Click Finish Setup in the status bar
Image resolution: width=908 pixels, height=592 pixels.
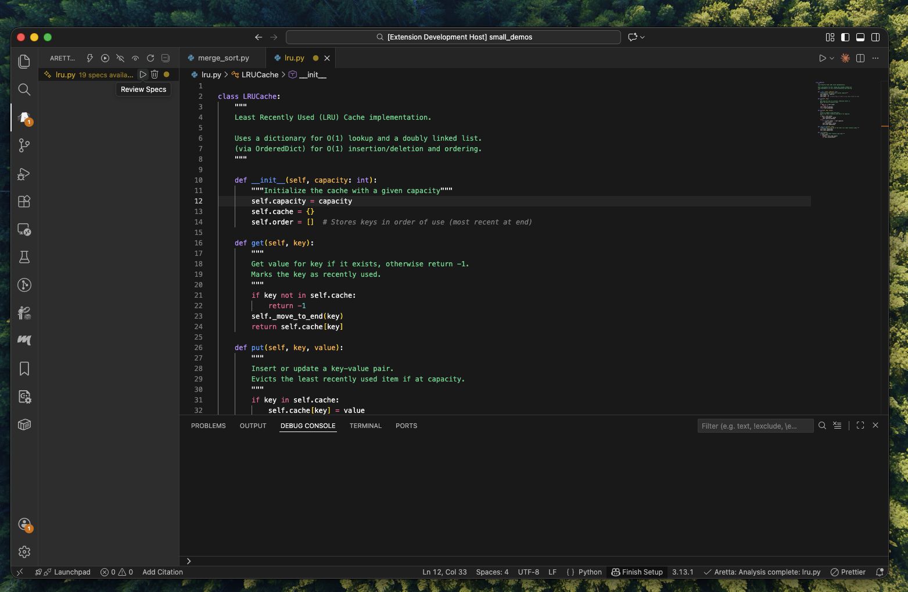(637, 572)
